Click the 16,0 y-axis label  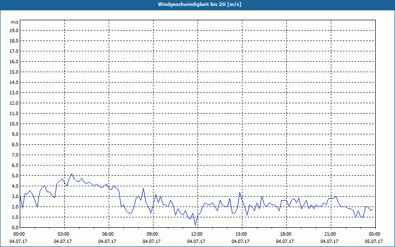(x=14, y=61)
